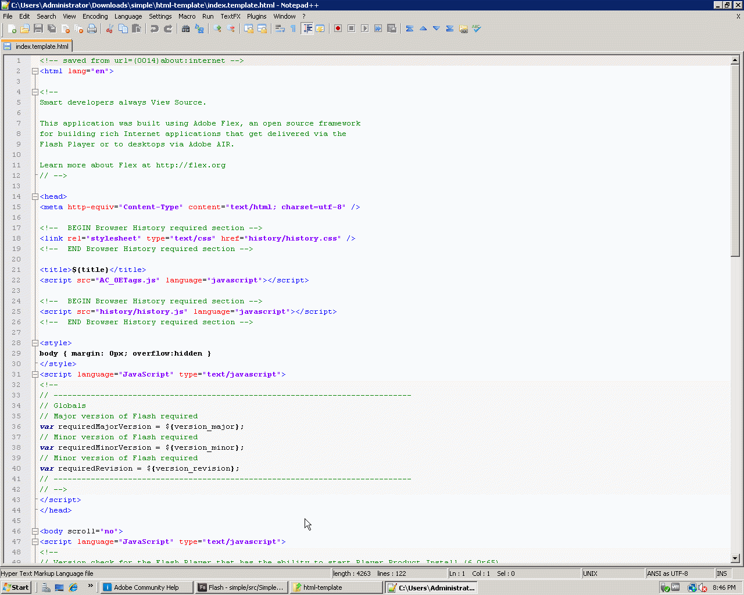Switch to Flash taskbar window

(x=242, y=587)
